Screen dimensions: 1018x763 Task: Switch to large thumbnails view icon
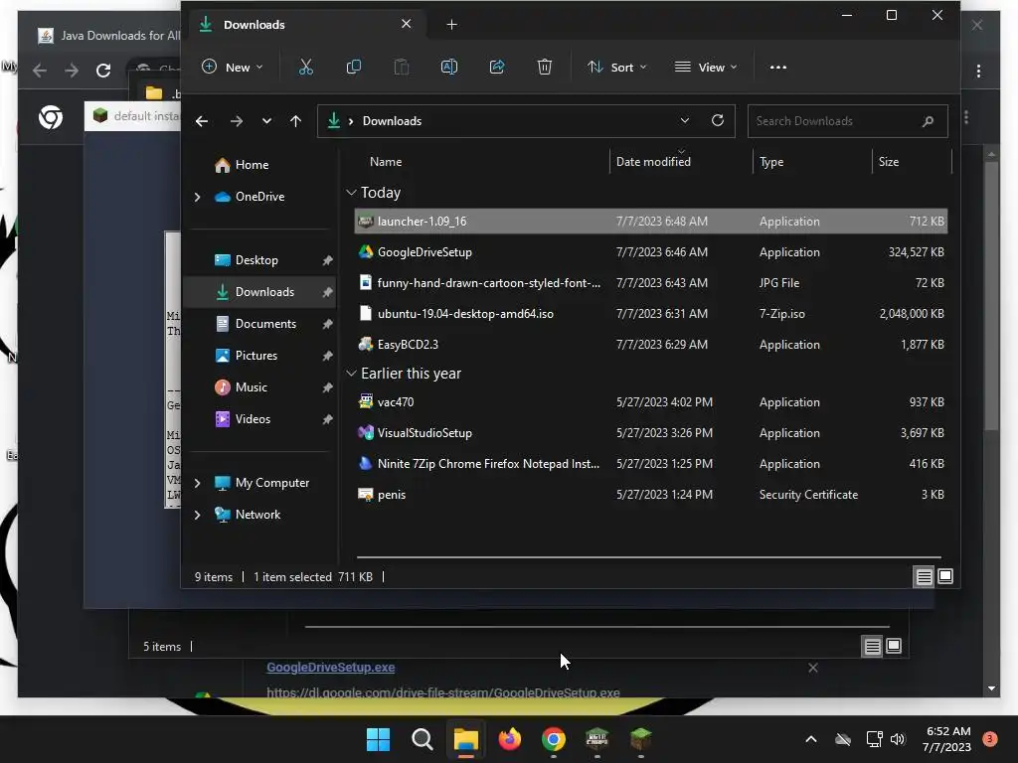[x=945, y=576]
